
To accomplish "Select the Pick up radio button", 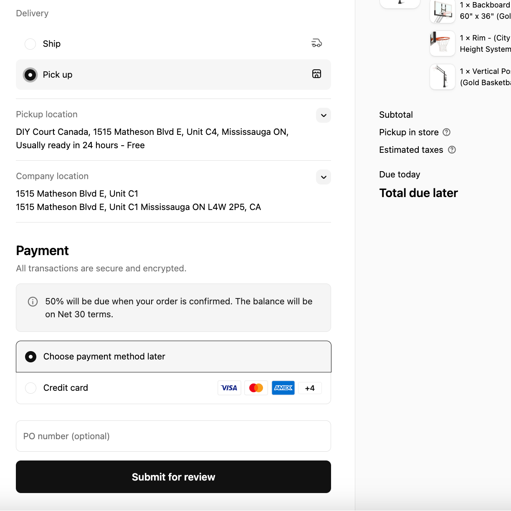I will tap(30, 75).
